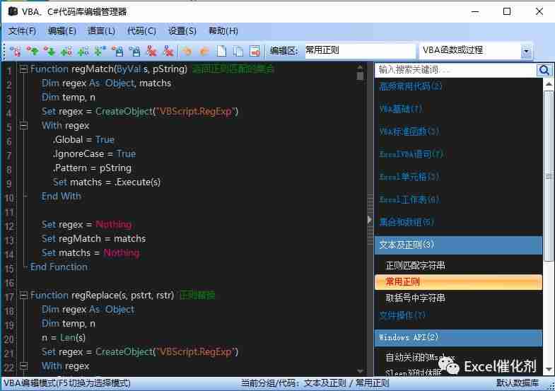The image size is (555, 391).
Task: Select the 正则匹配字符串 code entry
Action: tap(415, 266)
